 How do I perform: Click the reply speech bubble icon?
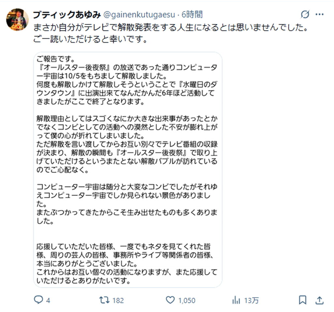pos(38,300)
